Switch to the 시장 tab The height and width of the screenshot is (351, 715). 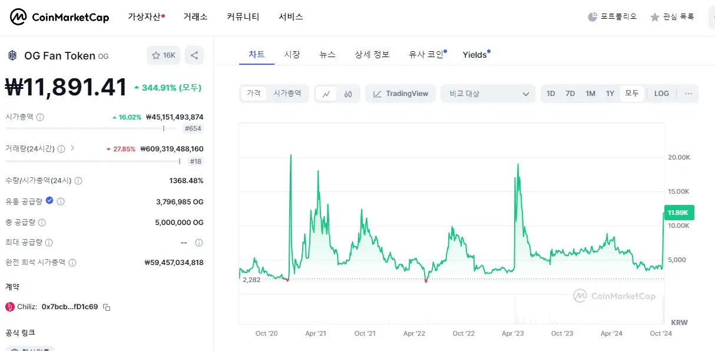292,54
